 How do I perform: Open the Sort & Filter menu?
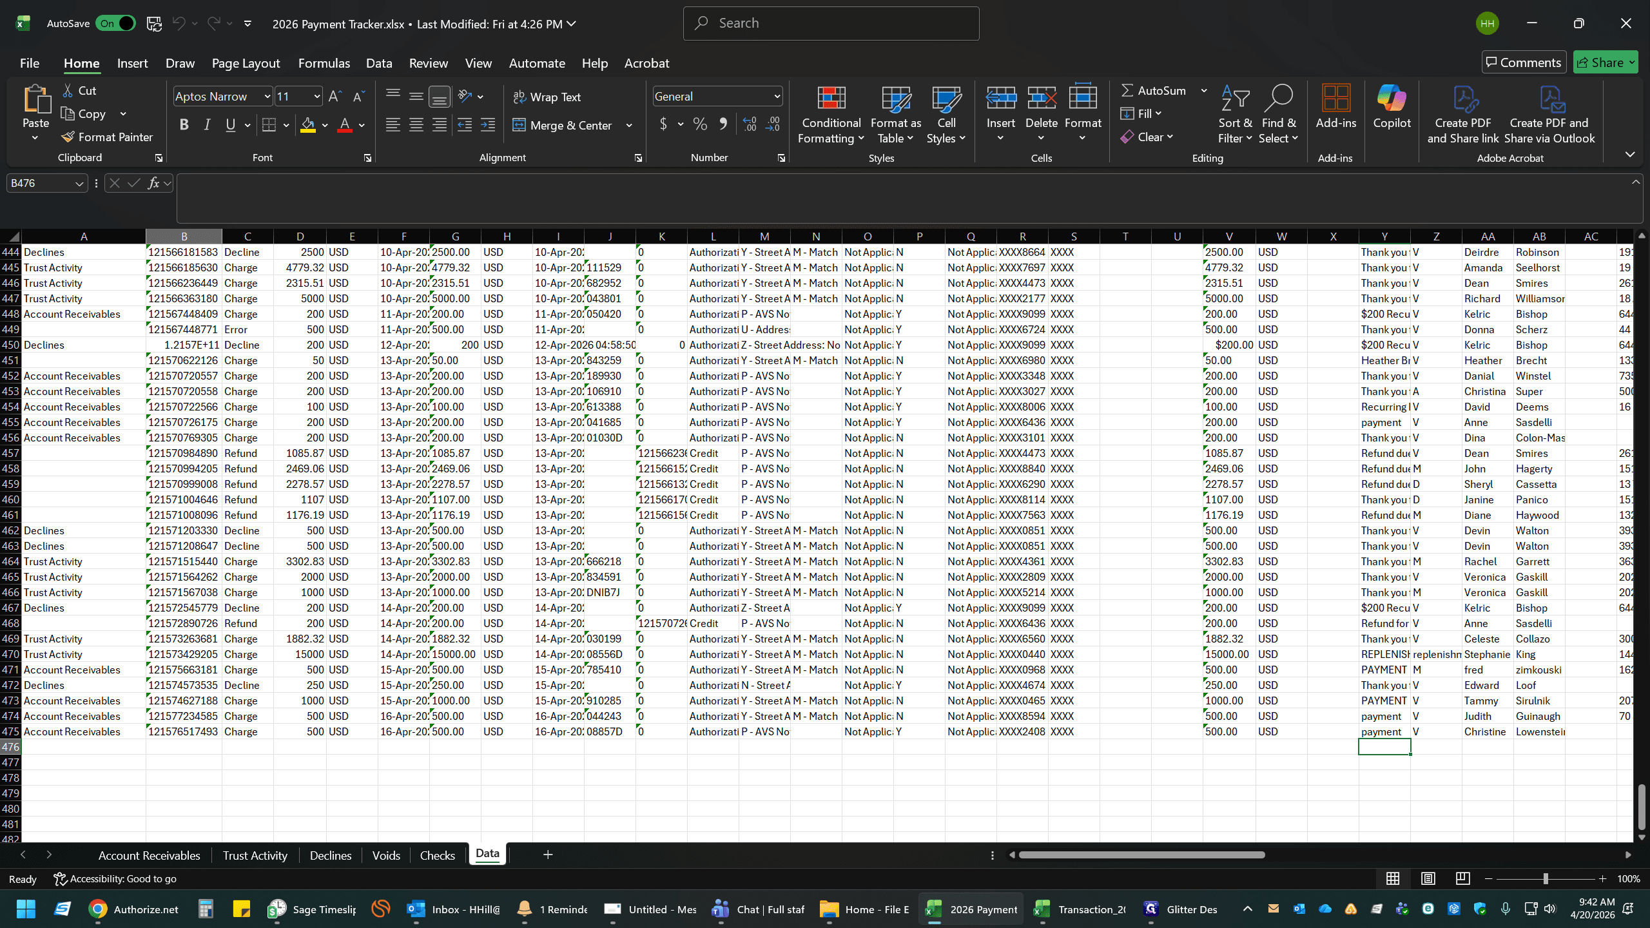pyautogui.click(x=1235, y=115)
